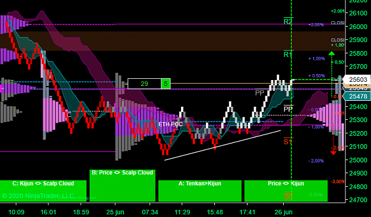Image resolution: width=371 pixels, height=217 pixels.
Task: Click the R1 pivot label
Action: point(288,55)
